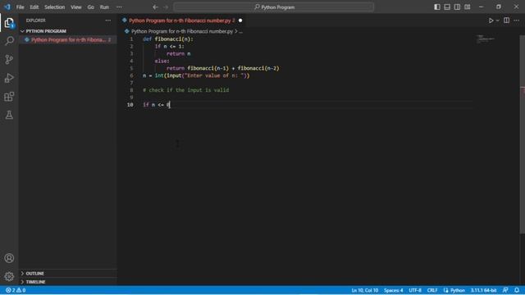The width and height of the screenshot is (525, 295).
Task: Run Python file with play button
Action: pos(491,20)
